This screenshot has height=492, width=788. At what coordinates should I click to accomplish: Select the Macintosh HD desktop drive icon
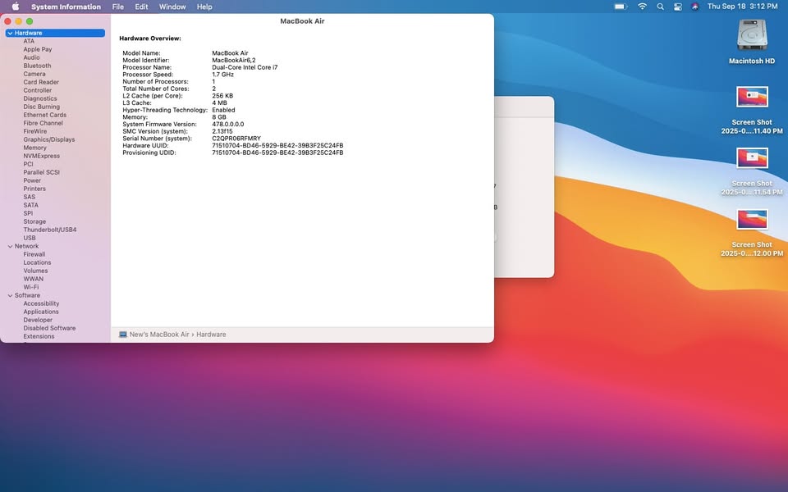[752, 36]
